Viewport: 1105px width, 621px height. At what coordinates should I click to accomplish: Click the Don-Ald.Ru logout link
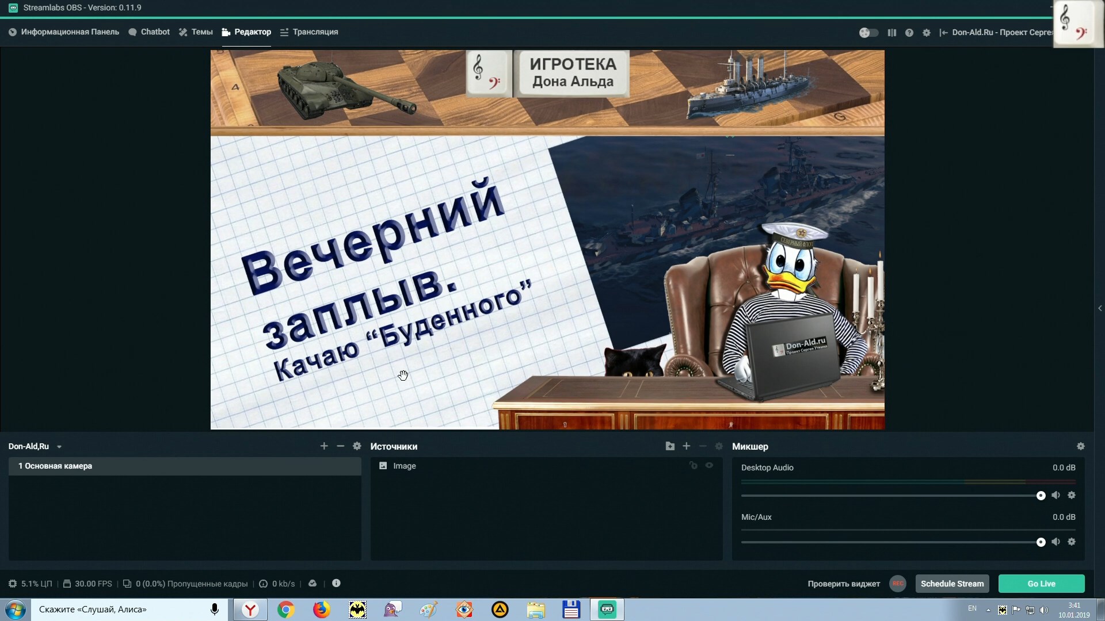tap(996, 33)
